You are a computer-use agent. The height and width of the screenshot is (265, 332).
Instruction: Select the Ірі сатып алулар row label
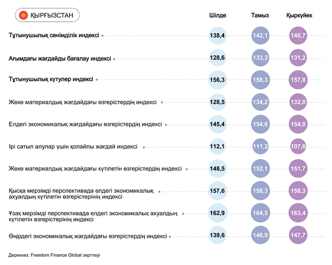coord(73,147)
